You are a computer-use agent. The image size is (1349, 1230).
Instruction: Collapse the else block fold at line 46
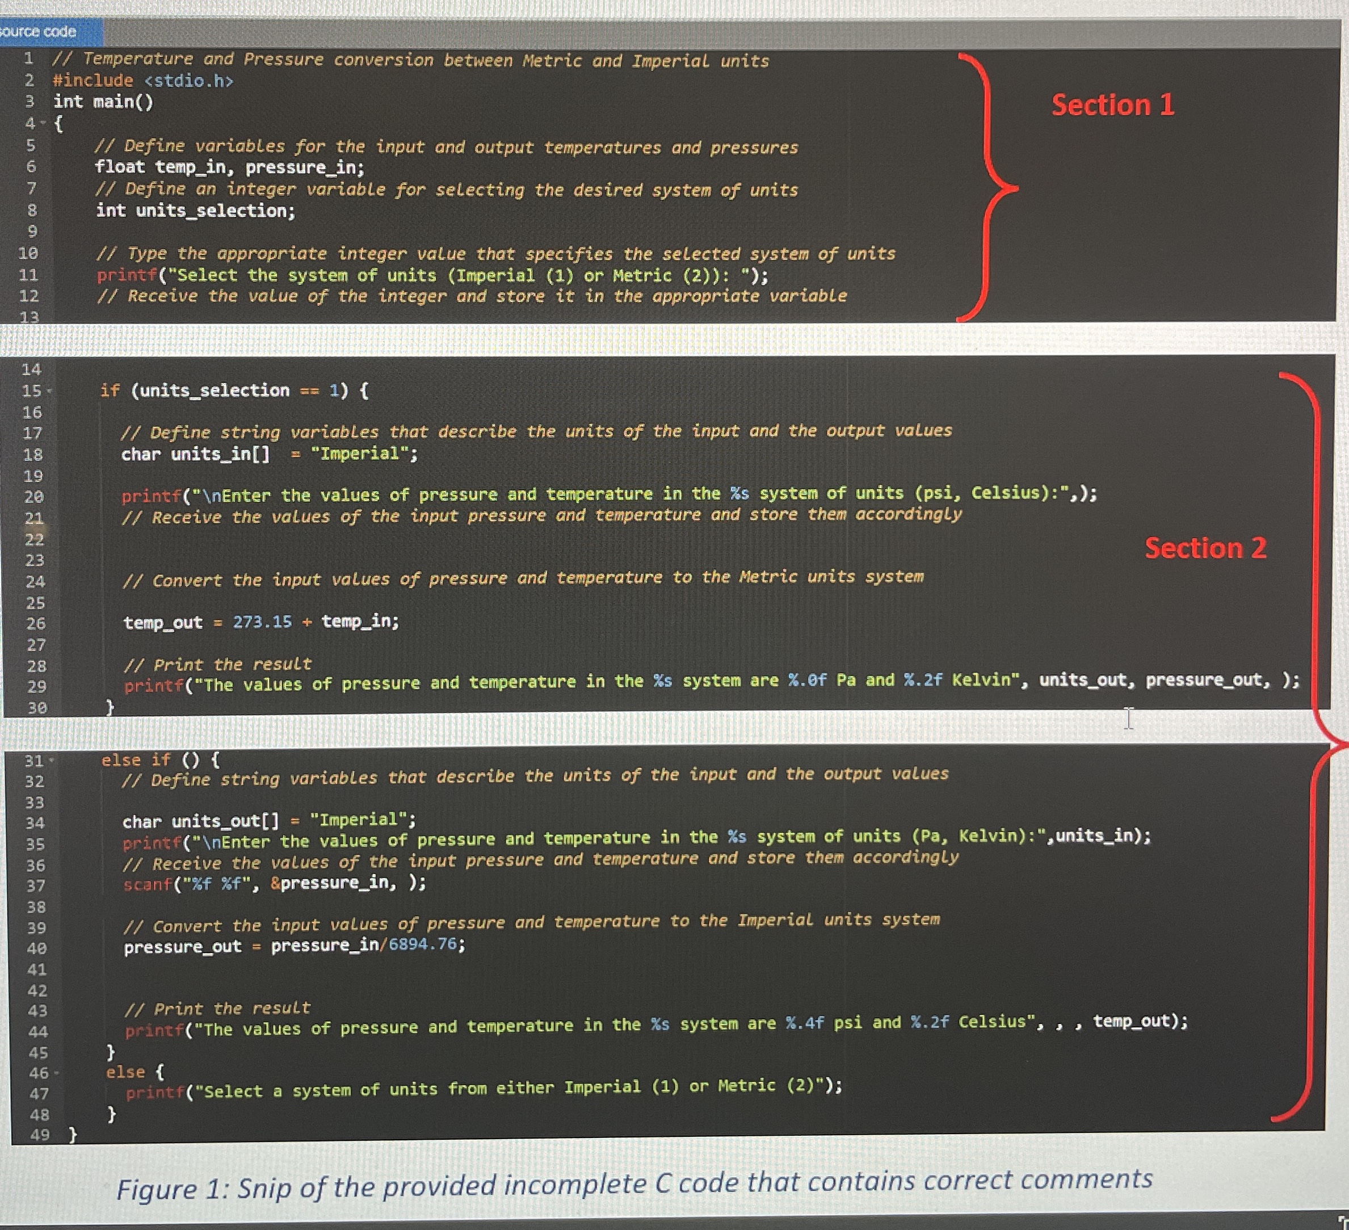coord(57,1072)
